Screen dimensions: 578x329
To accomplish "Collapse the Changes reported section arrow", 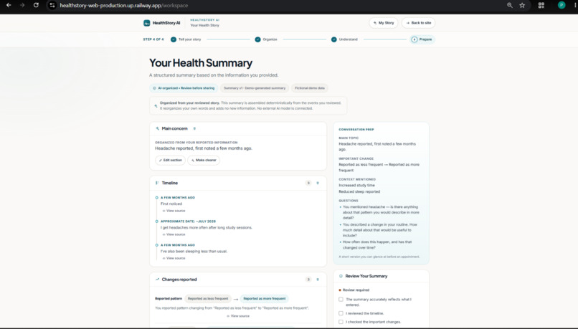I will [x=318, y=280].
